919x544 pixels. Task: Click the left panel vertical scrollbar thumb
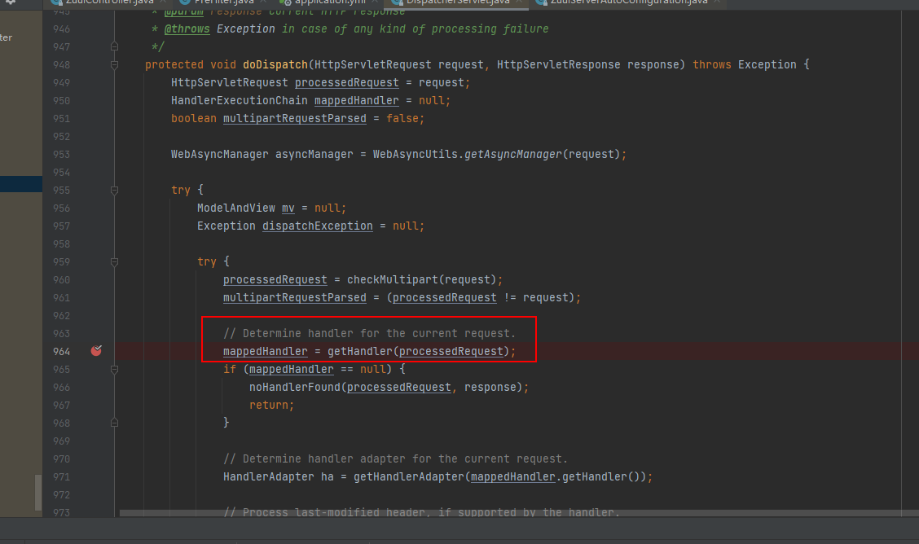pos(38,493)
